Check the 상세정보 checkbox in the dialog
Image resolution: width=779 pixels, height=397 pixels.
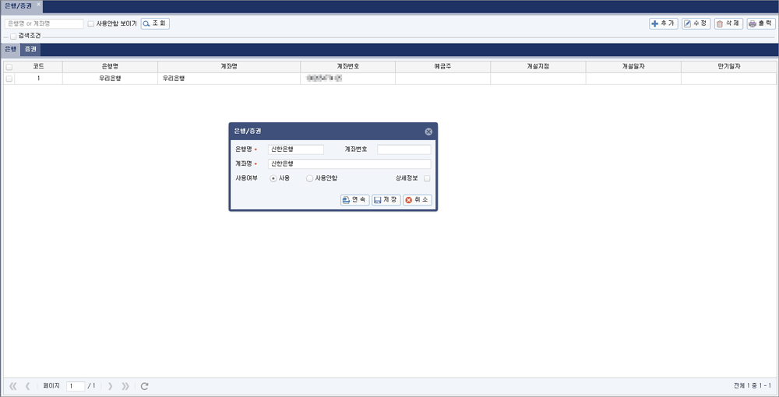click(x=426, y=178)
